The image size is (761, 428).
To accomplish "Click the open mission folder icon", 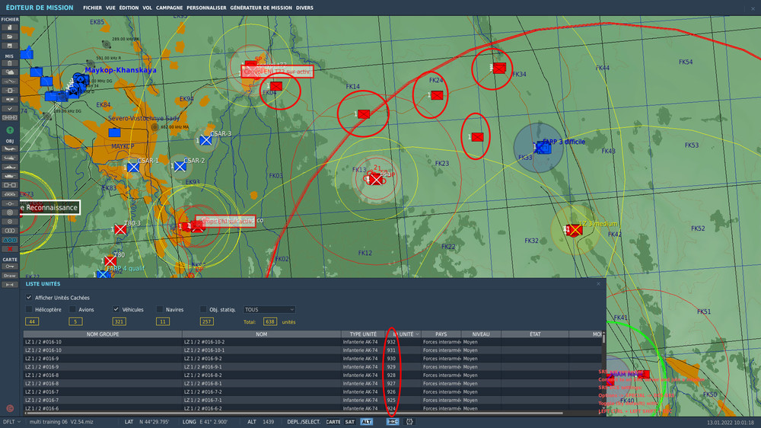I will tap(10, 36).
